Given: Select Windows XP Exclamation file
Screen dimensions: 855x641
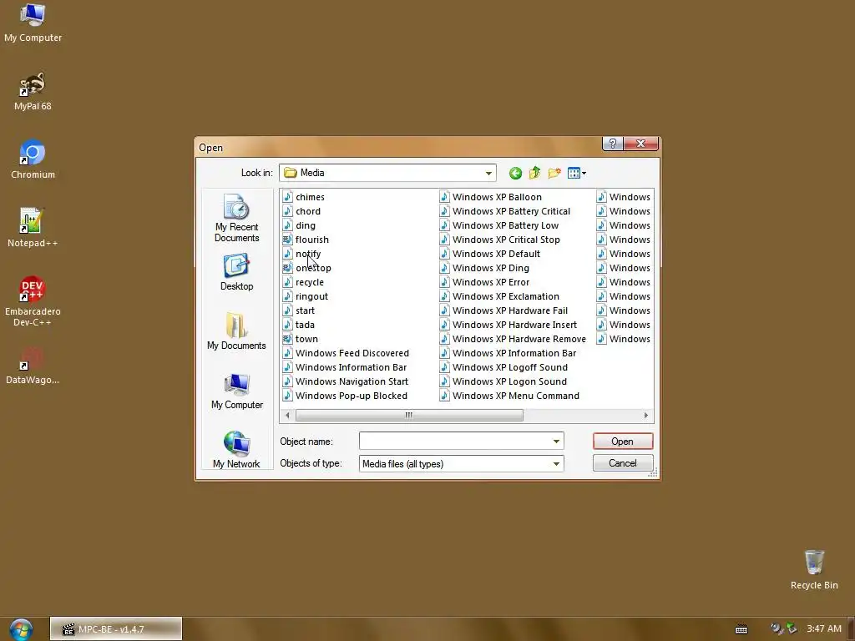Looking at the screenshot, I should click(499, 296).
